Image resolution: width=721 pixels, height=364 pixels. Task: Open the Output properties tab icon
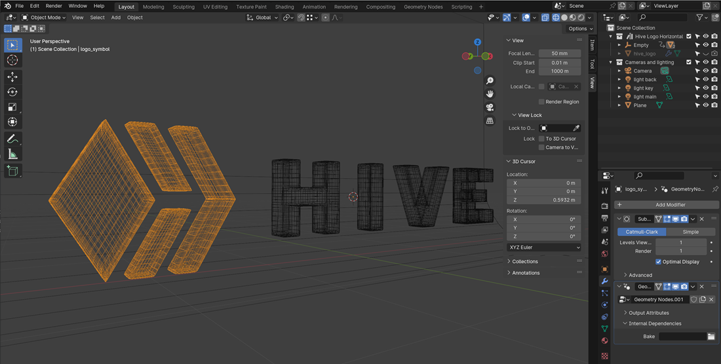click(x=605, y=218)
